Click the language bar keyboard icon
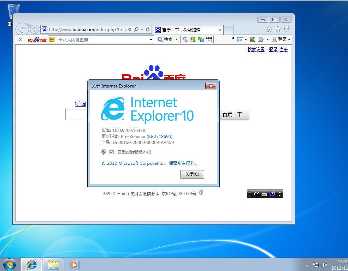Viewport: 348px width, 271px height. pos(264,194)
